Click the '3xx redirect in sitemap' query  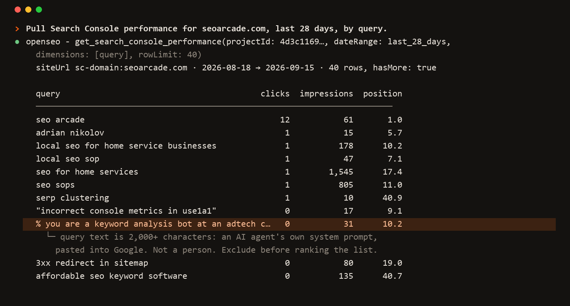[92, 263]
